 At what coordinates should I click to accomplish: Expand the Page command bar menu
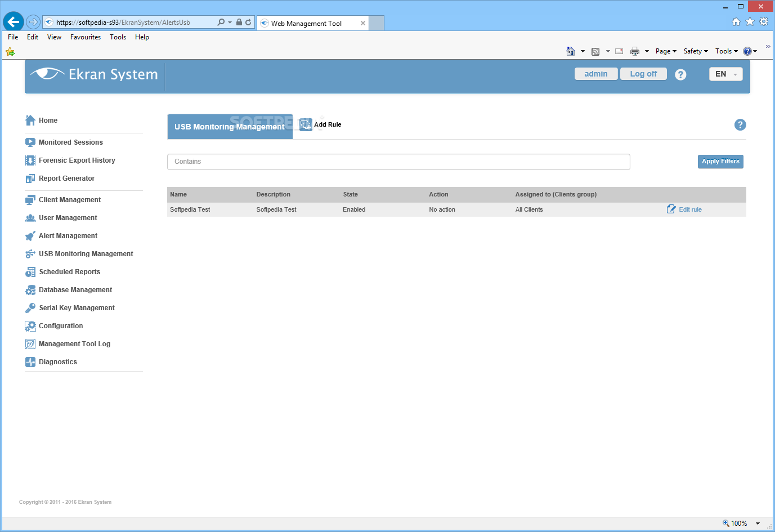(666, 51)
